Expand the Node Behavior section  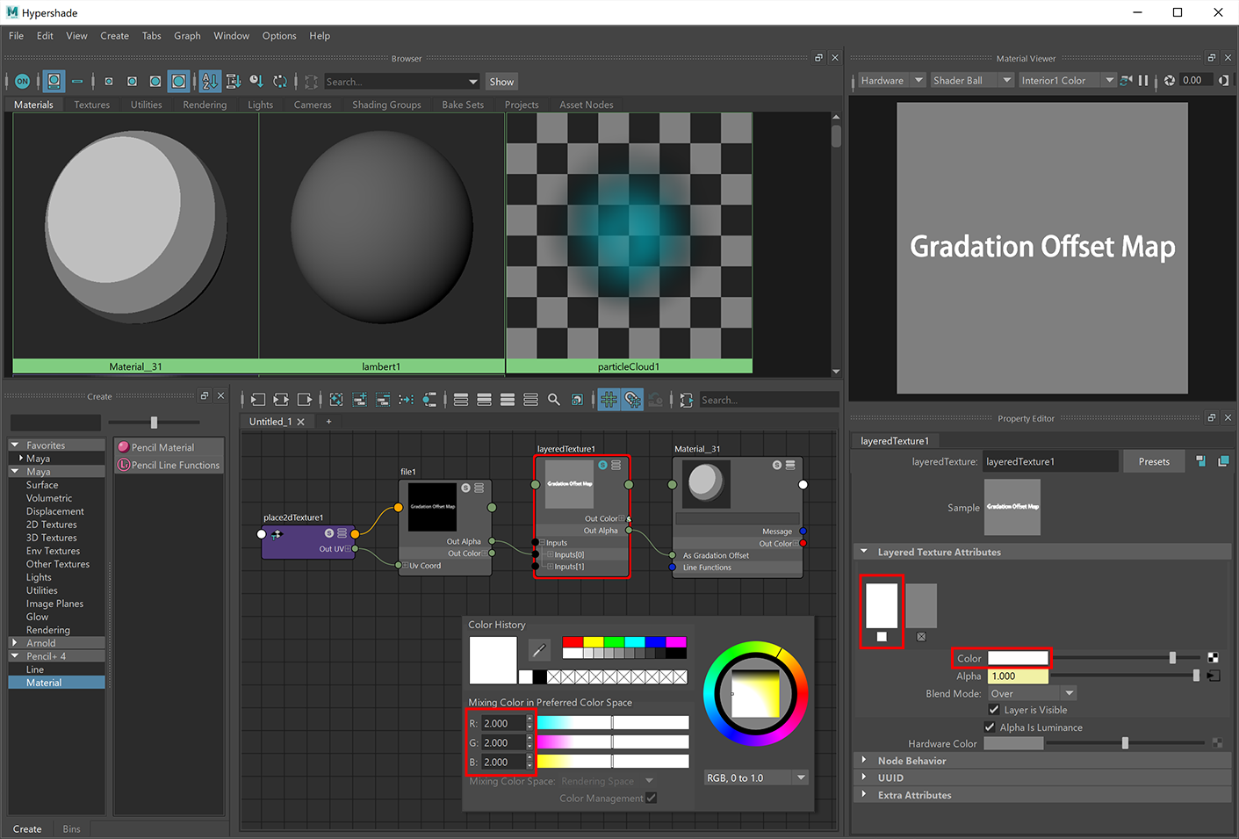(864, 760)
